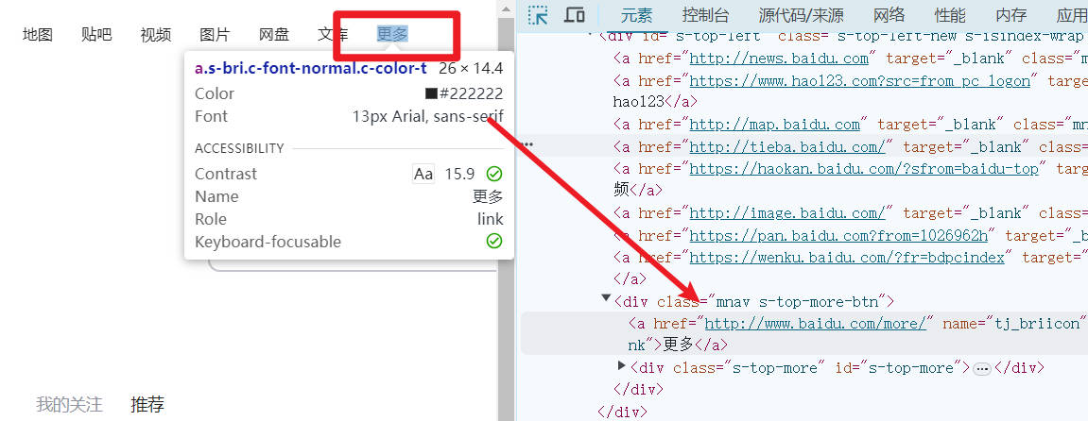Toggle the device toolbar icon

point(574,15)
